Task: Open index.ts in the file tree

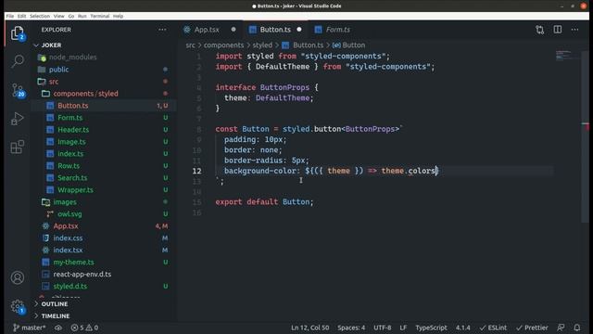Action: tap(104, 154)
